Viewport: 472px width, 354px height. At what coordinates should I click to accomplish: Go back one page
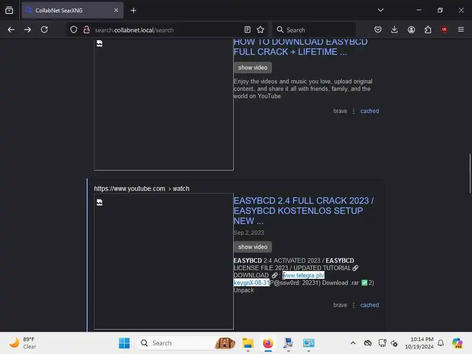coord(11,30)
